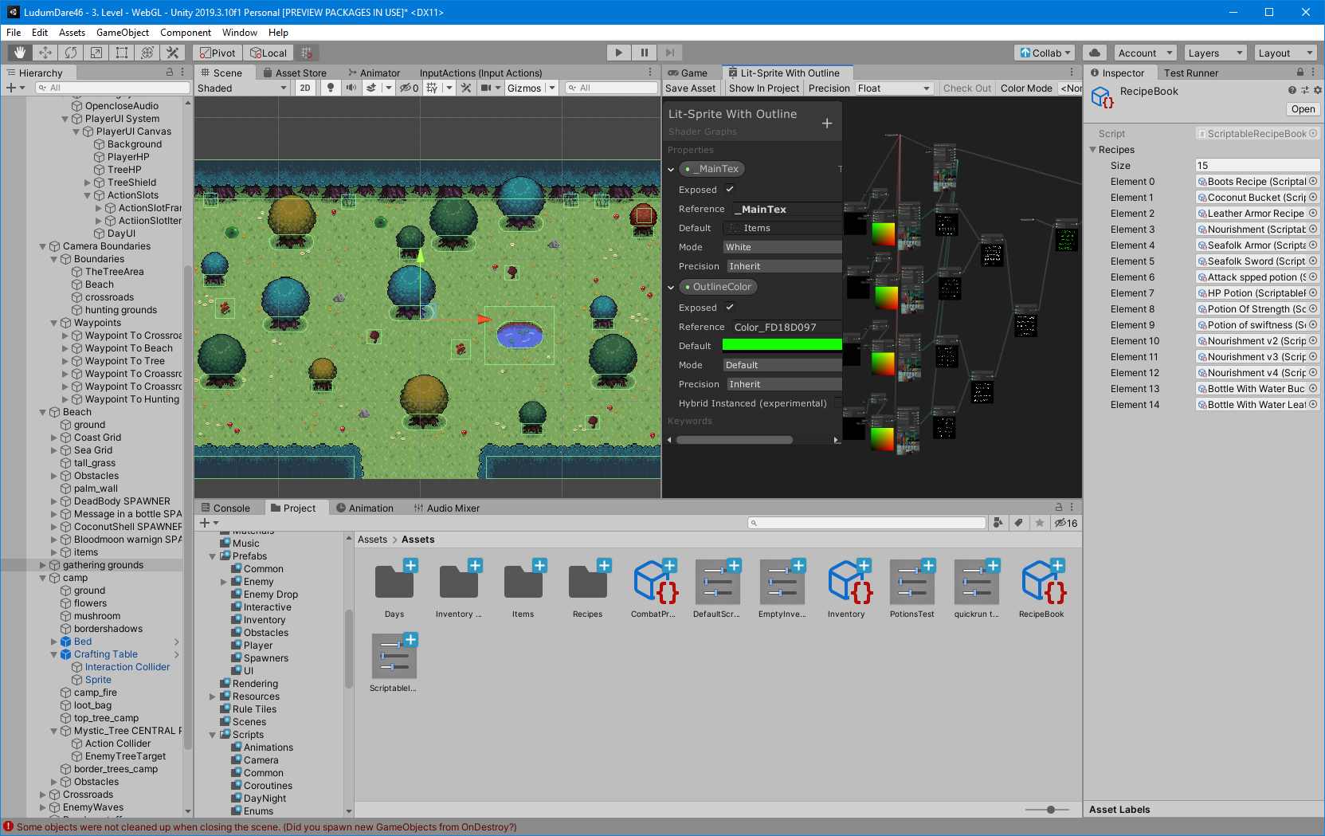Select the Hand tool in toolbar
1325x836 pixels.
pos(20,53)
